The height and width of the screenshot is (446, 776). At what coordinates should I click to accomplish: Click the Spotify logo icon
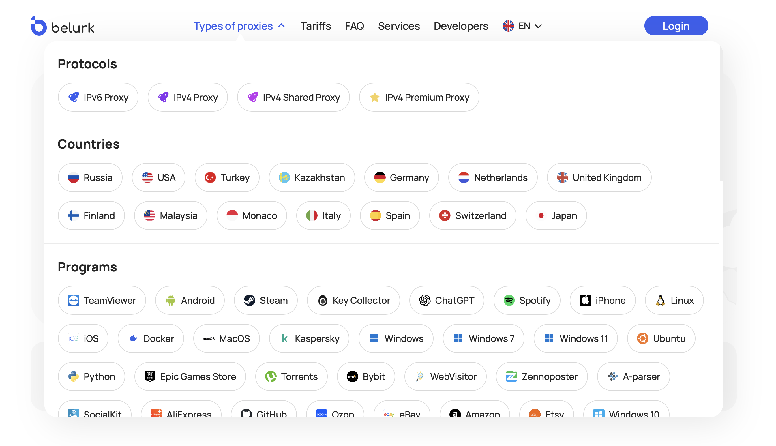click(509, 301)
